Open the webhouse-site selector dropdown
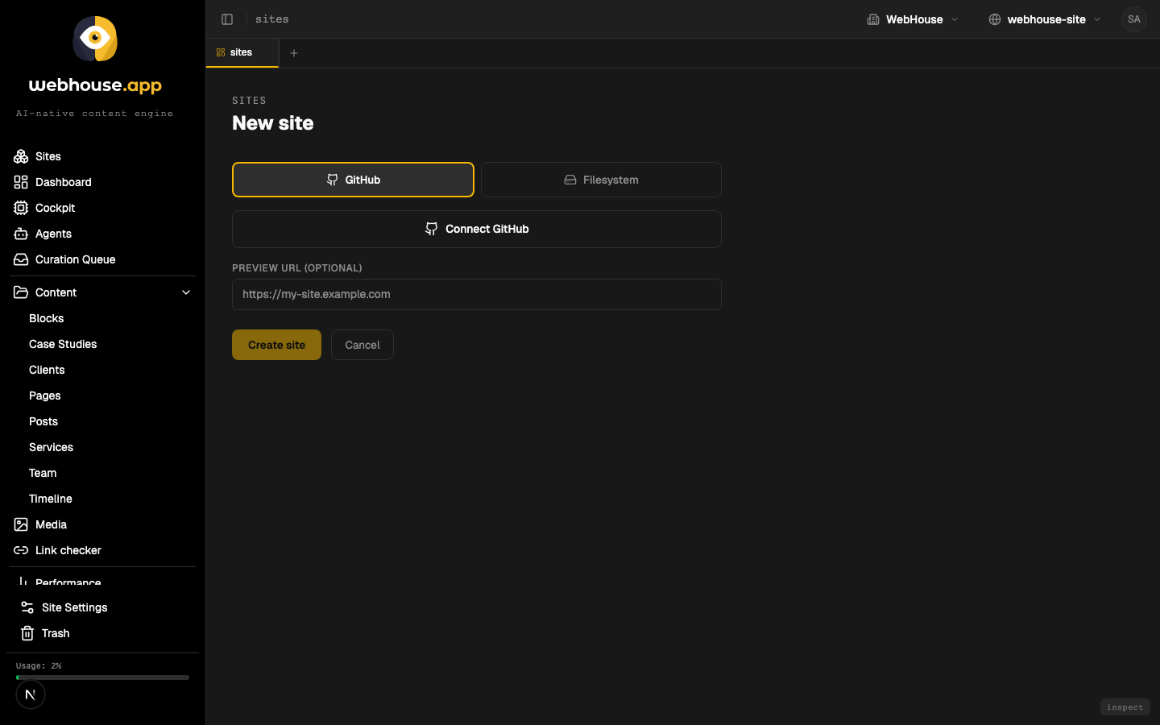The height and width of the screenshot is (725, 1160). pos(1045,19)
